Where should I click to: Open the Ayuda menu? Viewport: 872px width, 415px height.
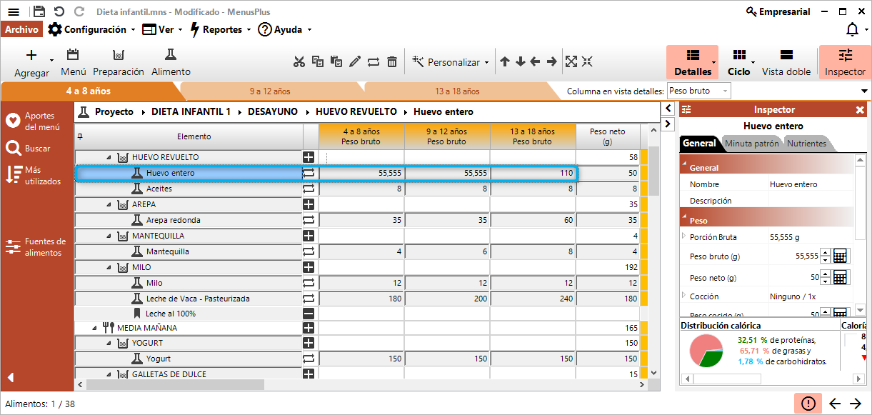pyautogui.click(x=285, y=29)
